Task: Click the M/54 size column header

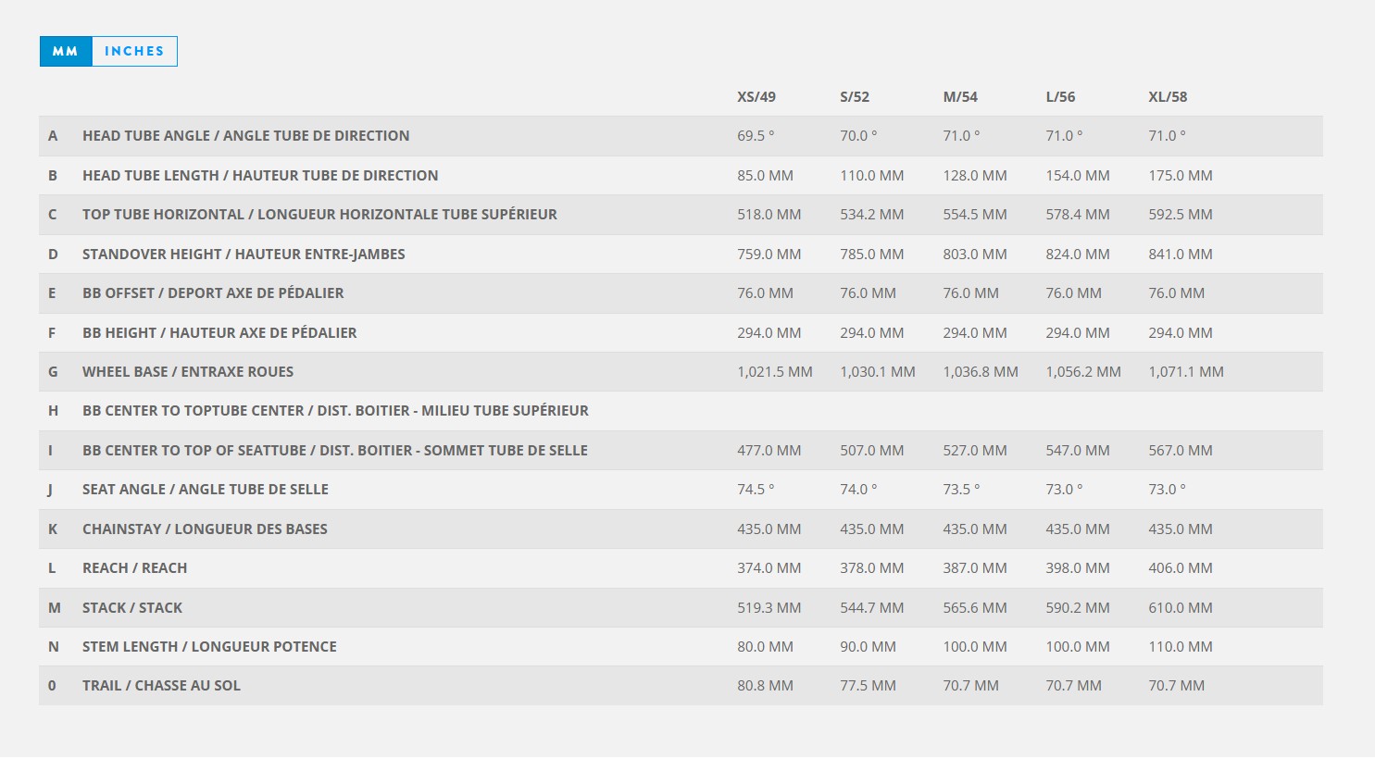Action: click(959, 97)
